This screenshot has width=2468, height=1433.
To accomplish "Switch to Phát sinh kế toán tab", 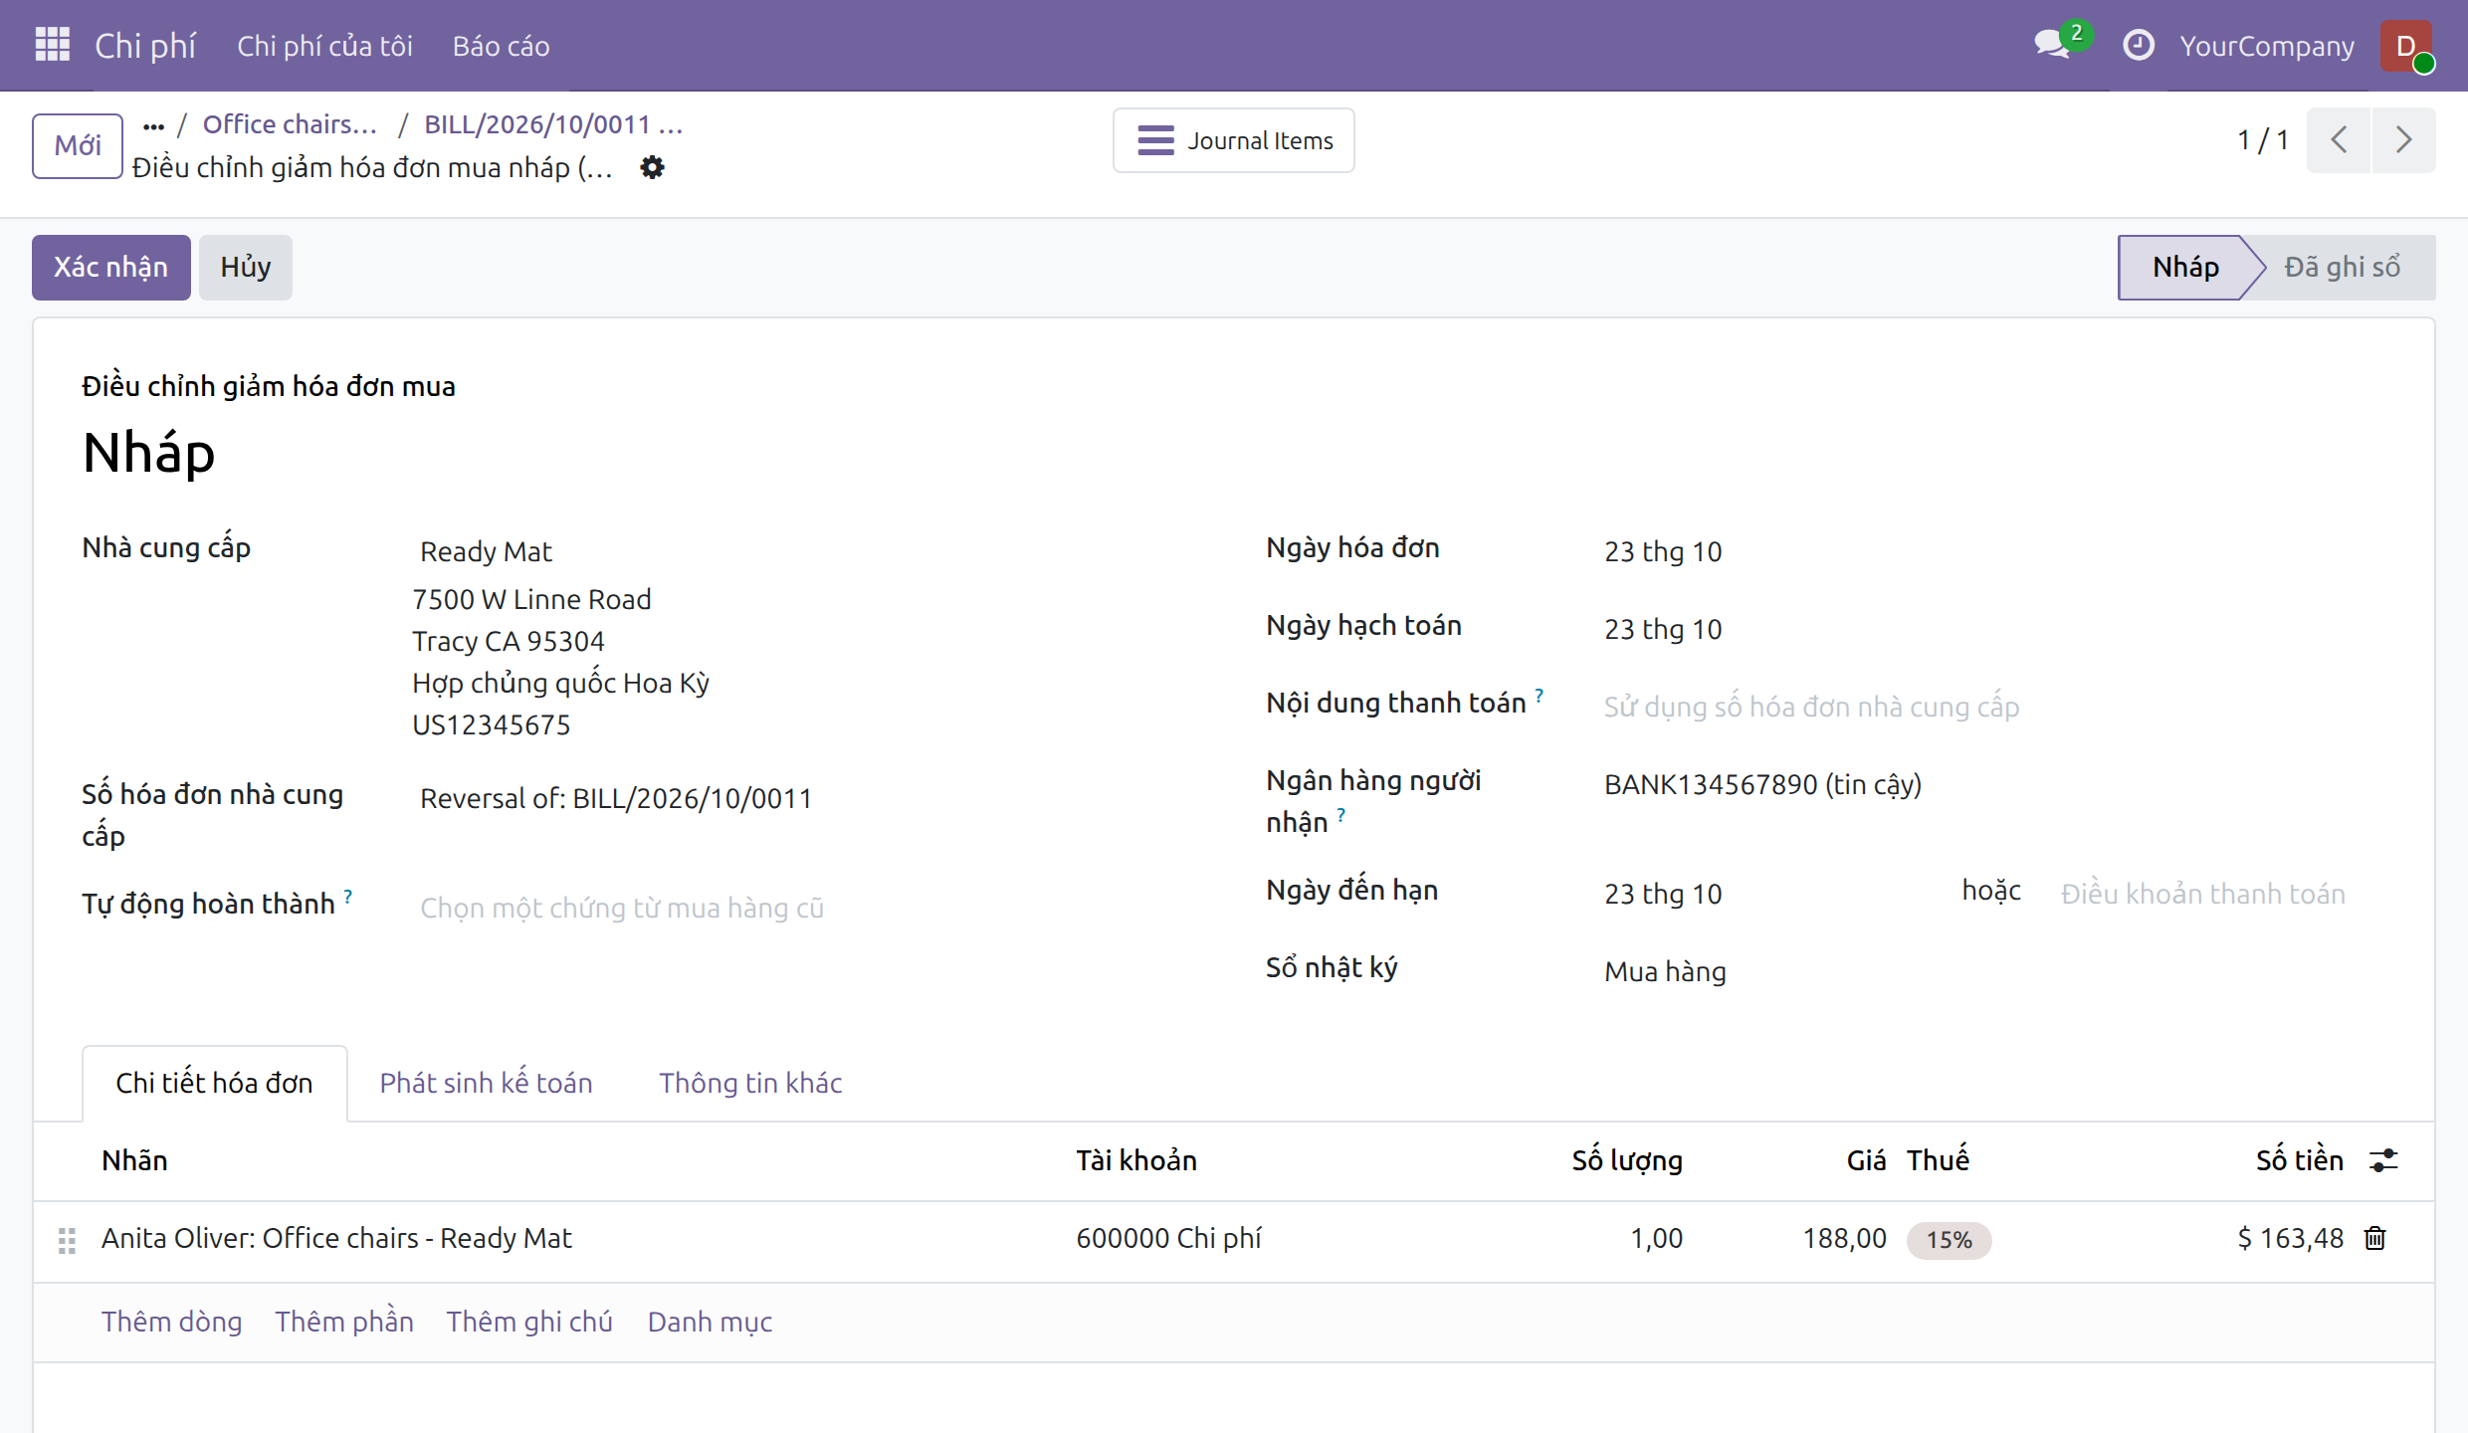I will coord(486,1083).
